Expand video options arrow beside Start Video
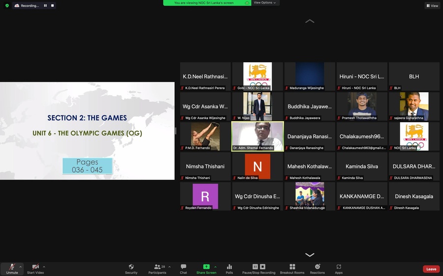The image size is (443, 276). [44, 267]
